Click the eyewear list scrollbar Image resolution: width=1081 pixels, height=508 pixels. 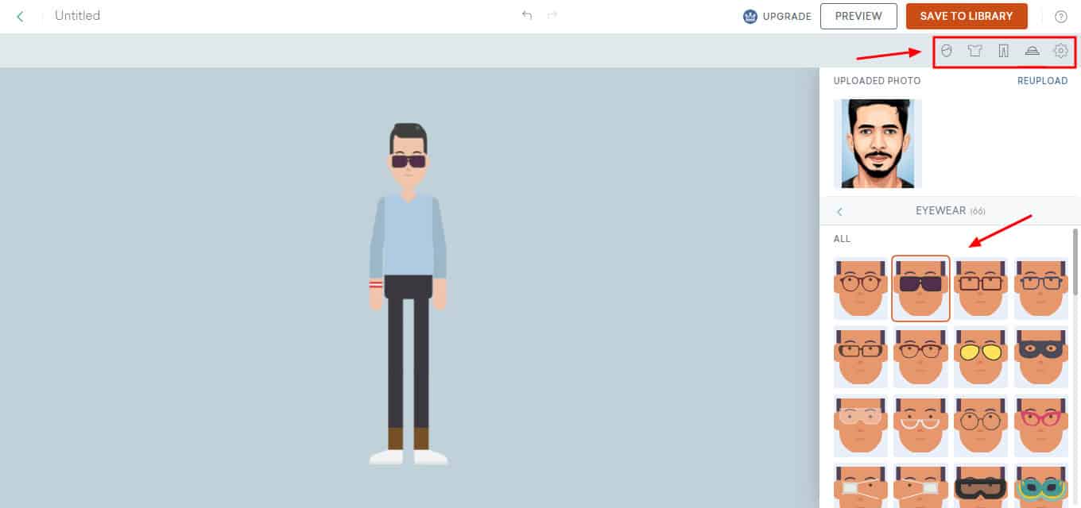(x=1075, y=262)
